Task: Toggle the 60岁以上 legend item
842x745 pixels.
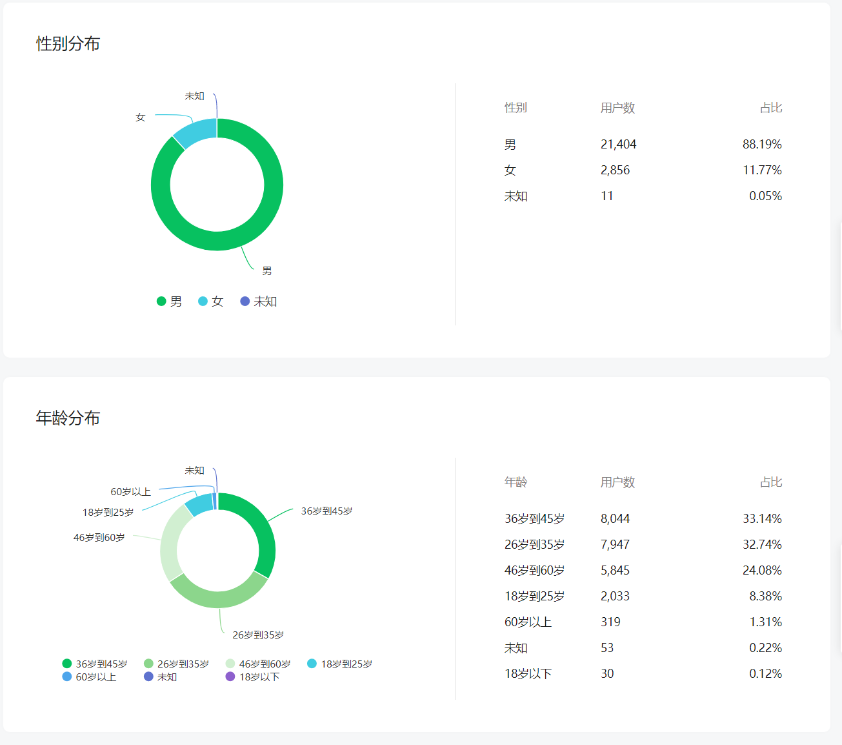Action: [x=90, y=677]
